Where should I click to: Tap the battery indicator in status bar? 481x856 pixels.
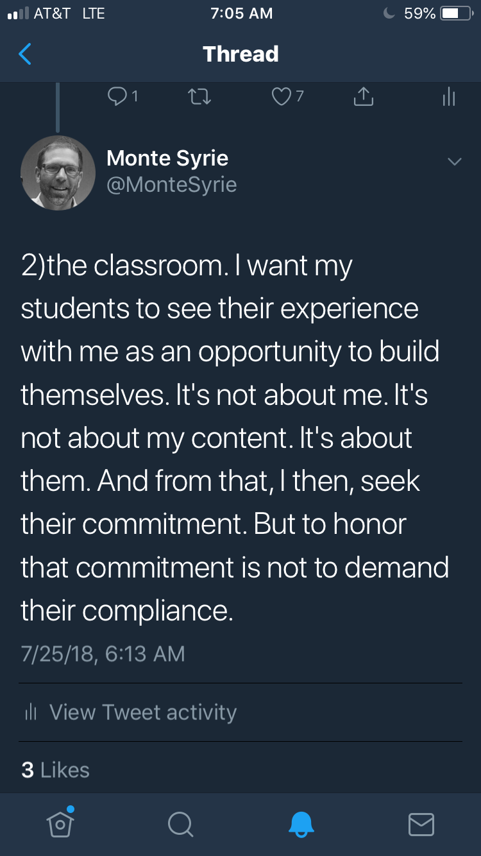(x=455, y=13)
